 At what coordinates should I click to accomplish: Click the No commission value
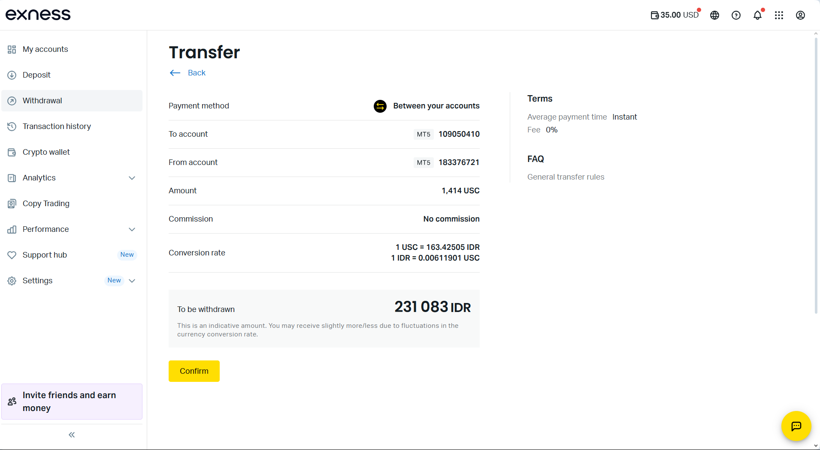[x=451, y=219]
